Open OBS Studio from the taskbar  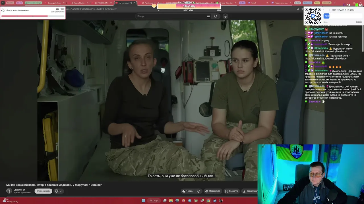click(x=221, y=201)
